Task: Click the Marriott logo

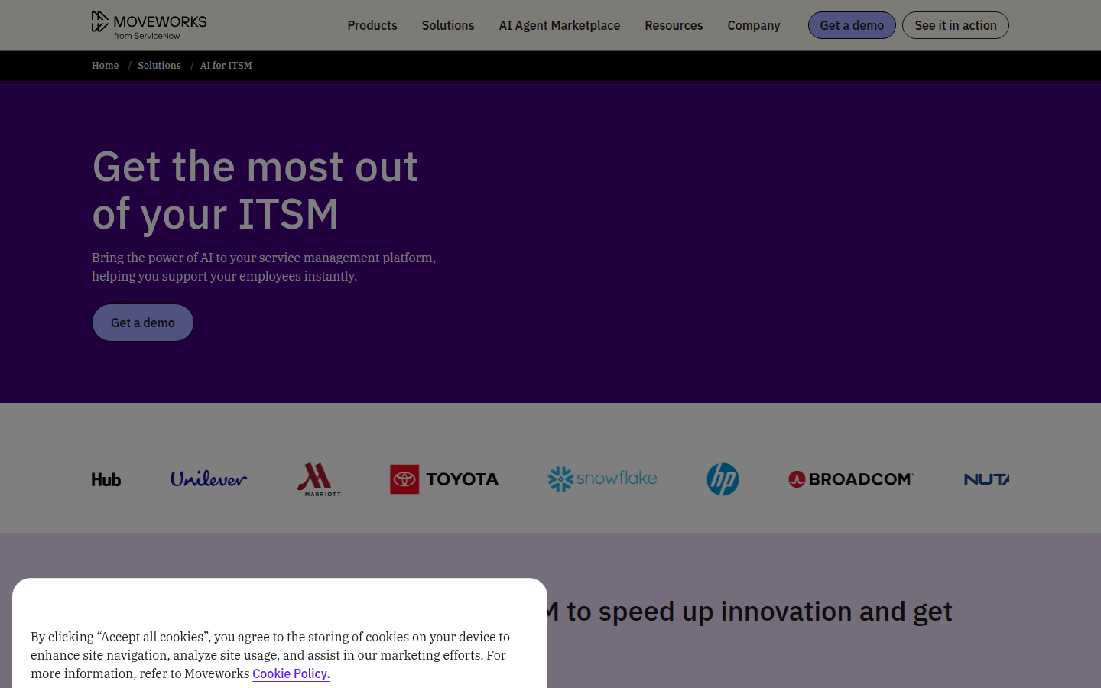Action: click(x=319, y=479)
